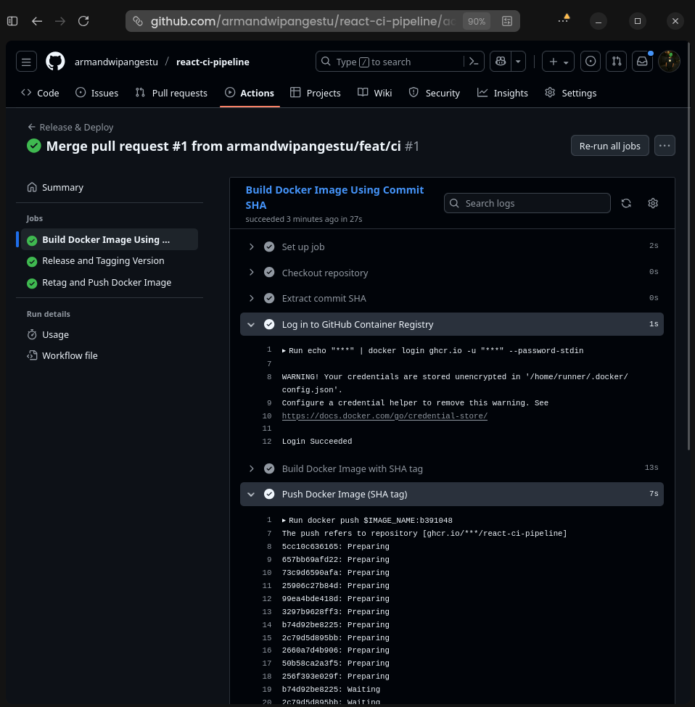Screen dimensions: 695x707
Task: Click the GitHub home logo icon
Action: pyautogui.click(x=55, y=62)
